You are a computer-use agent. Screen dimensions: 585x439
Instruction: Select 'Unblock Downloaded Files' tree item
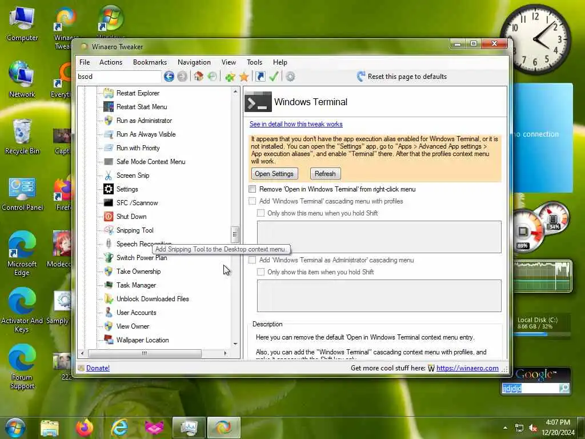[x=153, y=299]
